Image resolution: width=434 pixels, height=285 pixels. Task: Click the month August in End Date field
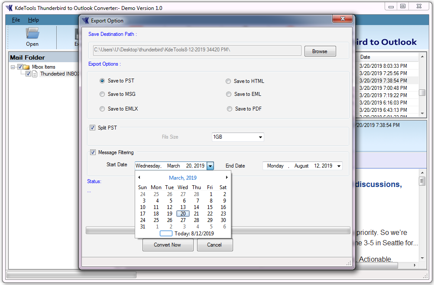(301, 166)
